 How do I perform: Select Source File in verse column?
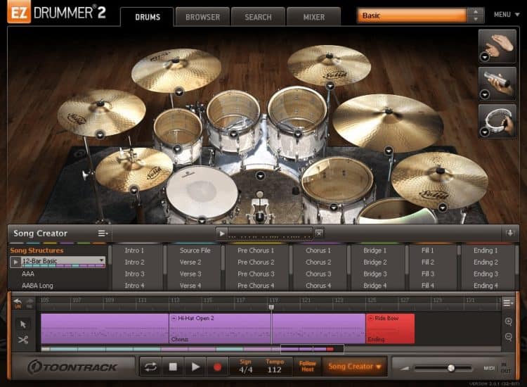click(195, 250)
